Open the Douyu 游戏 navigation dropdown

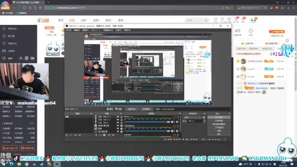[109, 20]
